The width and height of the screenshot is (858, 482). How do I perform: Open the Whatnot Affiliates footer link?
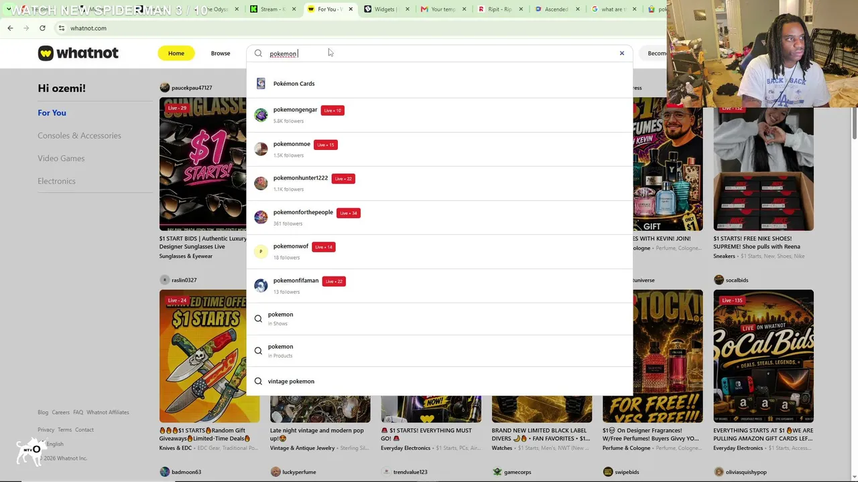tap(108, 412)
